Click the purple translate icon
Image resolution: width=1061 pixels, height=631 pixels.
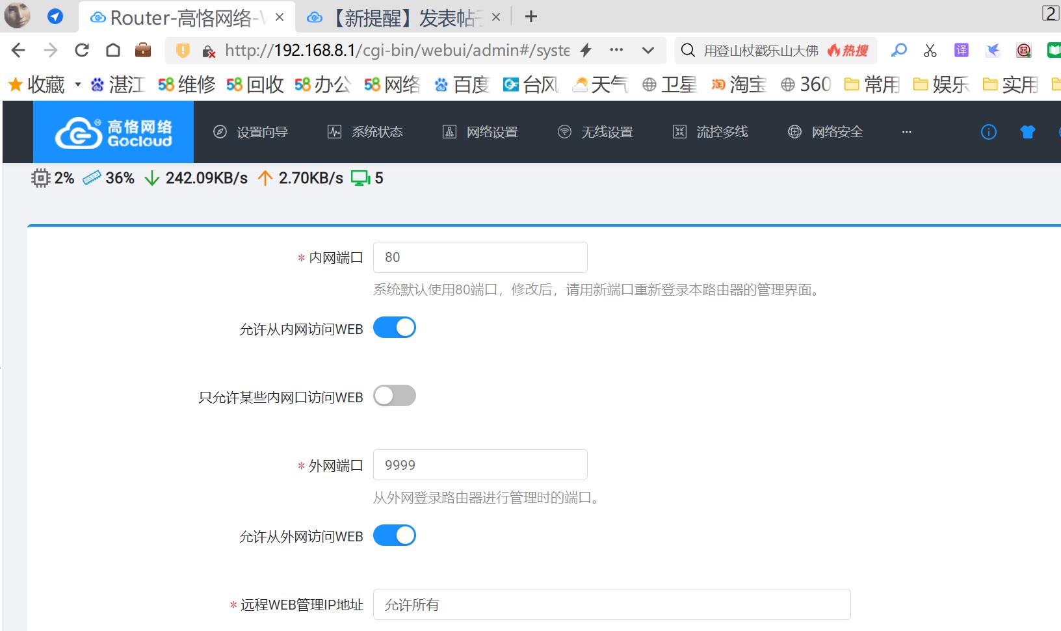[961, 50]
